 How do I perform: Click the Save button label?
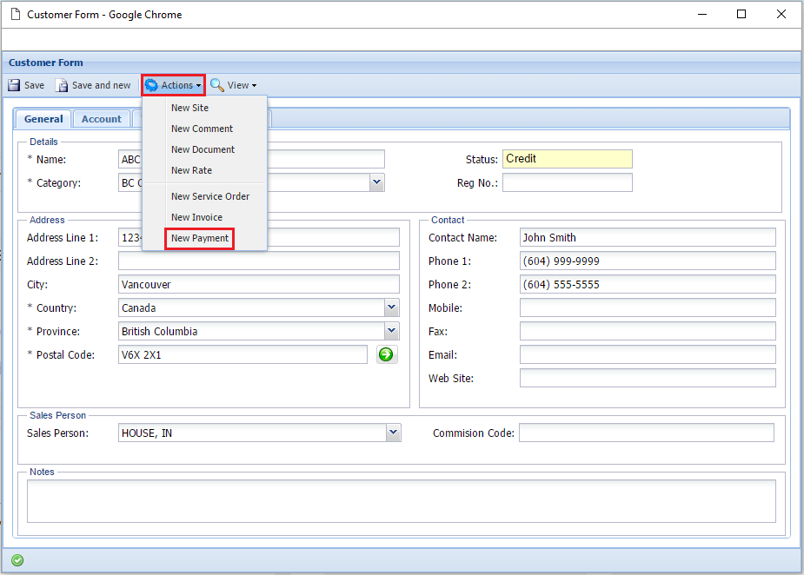35,85
